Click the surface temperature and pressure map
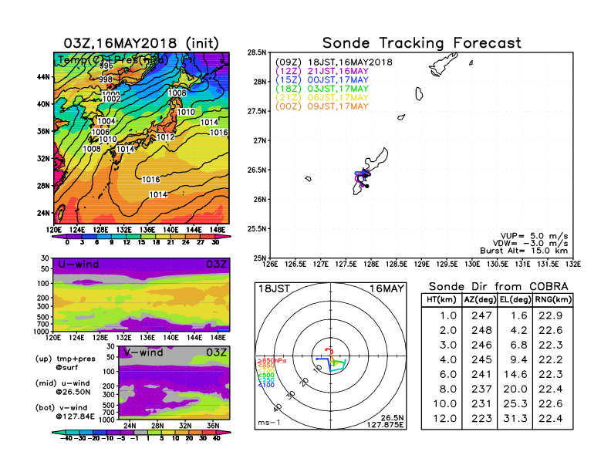611x472 pixels. 141,138
